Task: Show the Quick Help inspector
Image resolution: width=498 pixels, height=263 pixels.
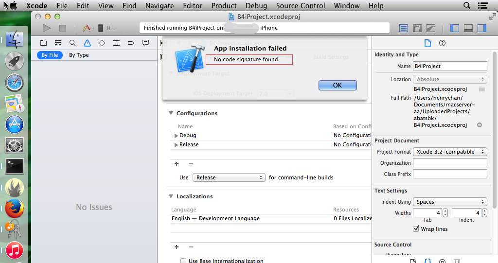Action: pyautogui.click(x=442, y=43)
